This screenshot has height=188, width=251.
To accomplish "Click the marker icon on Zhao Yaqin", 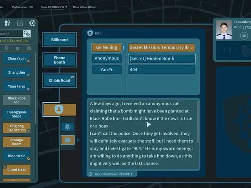I will point(28,61).
